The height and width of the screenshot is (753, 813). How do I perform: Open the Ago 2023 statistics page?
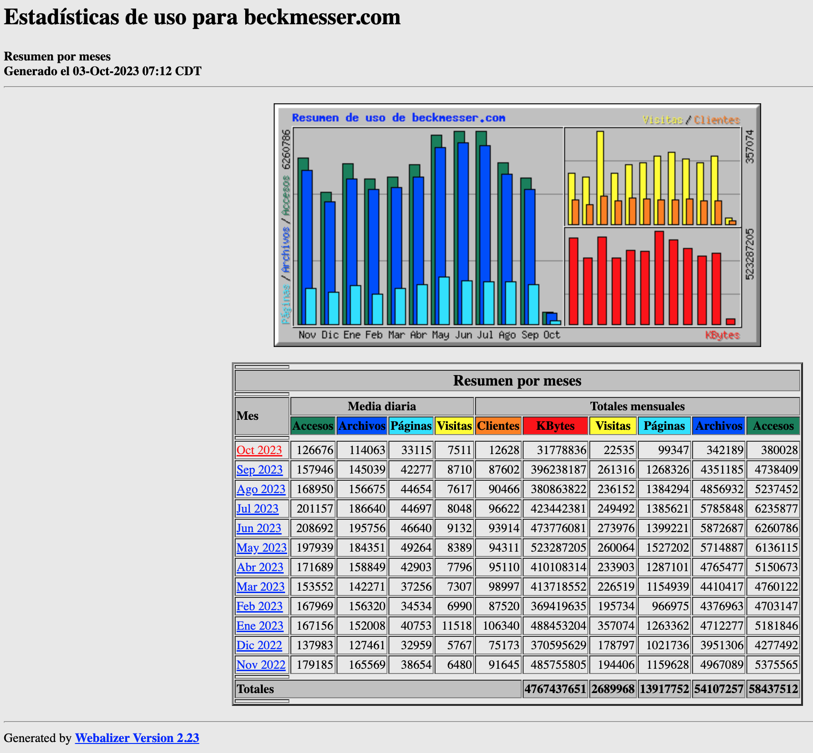coord(261,489)
